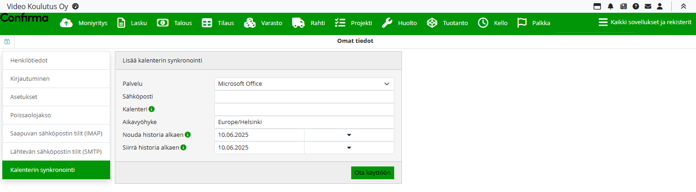Show info icon next to Kalenteri
This screenshot has width=696, height=192.
pyautogui.click(x=151, y=109)
